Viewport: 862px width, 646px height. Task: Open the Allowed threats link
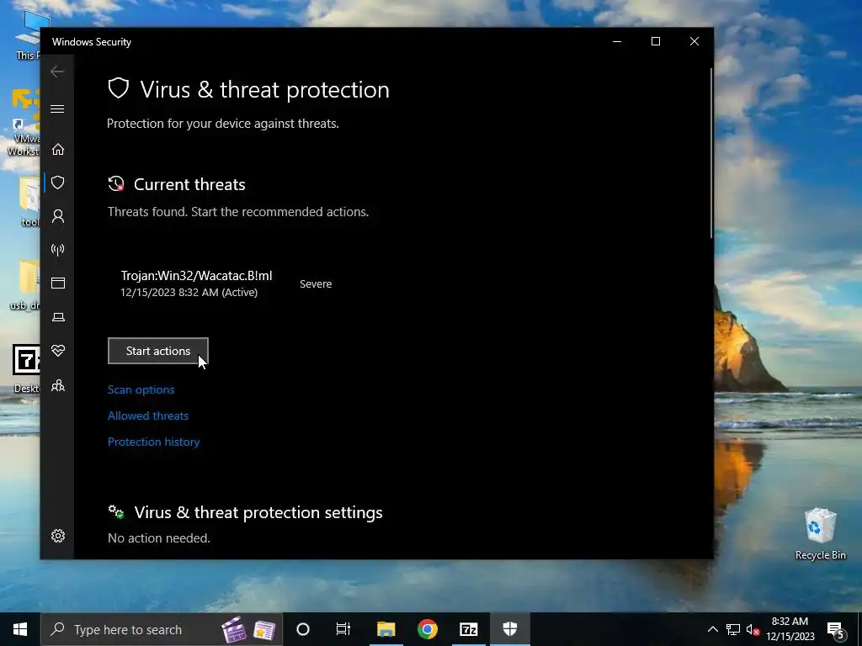(x=148, y=416)
